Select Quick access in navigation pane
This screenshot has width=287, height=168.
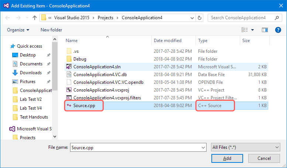[29, 46]
